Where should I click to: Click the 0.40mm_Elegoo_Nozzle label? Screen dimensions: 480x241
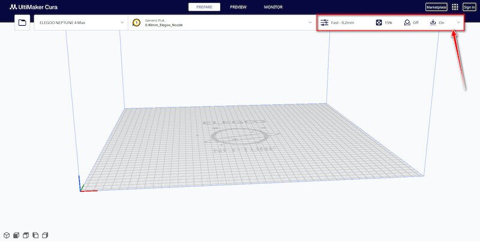pyautogui.click(x=164, y=25)
